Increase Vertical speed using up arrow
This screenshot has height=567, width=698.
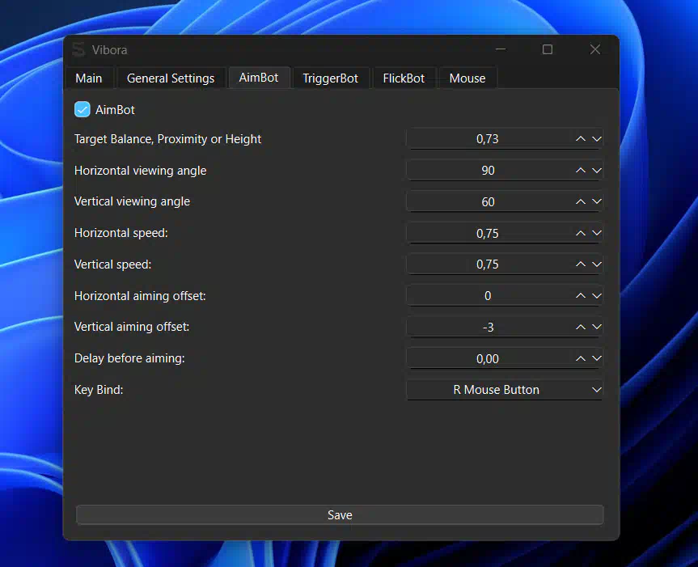coord(581,264)
